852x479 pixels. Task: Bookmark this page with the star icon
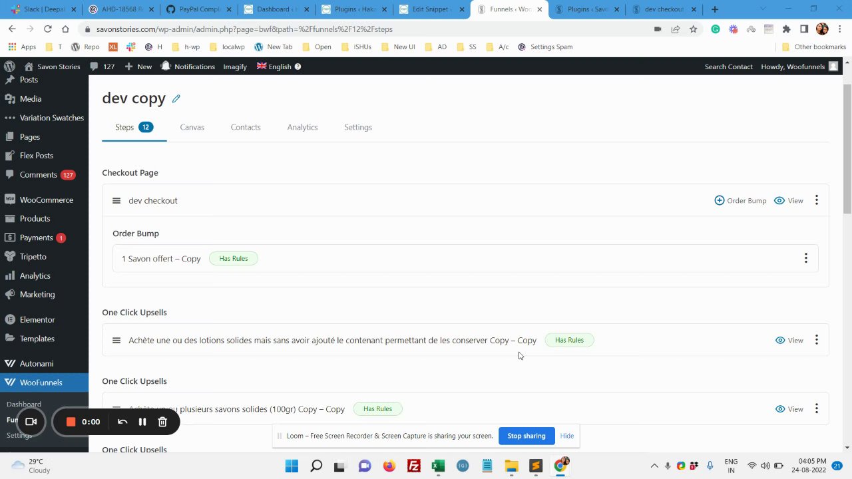pos(693,29)
